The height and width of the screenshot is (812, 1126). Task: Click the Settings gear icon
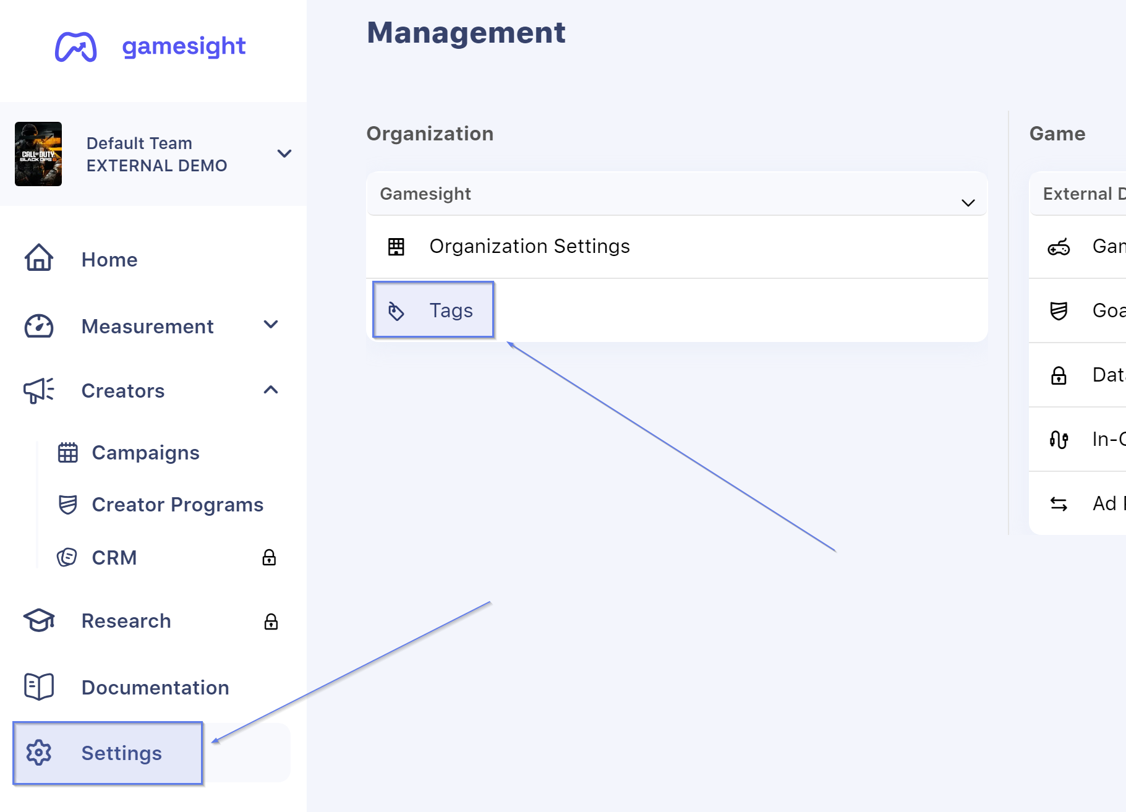pyautogui.click(x=39, y=753)
